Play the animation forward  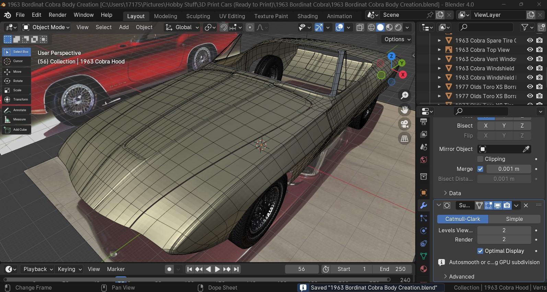click(218, 269)
